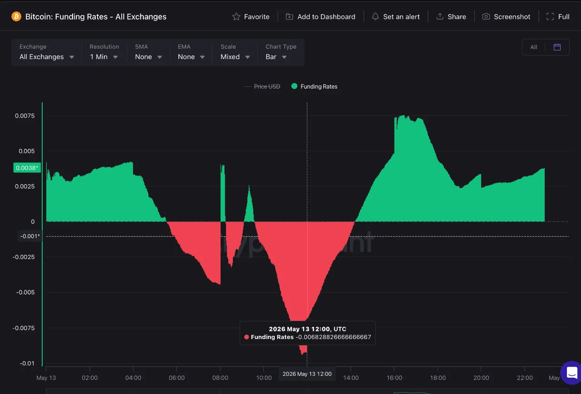Change the Chart Type dropdown from Bar
The width and height of the screenshot is (581, 394).
(281, 52)
